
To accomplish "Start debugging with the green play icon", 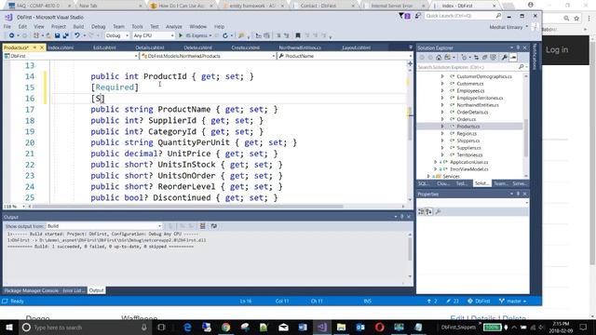I will tap(181, 35).
